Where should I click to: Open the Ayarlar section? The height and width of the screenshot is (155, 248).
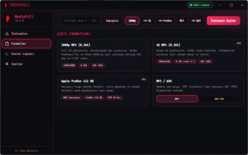point(26,64)
